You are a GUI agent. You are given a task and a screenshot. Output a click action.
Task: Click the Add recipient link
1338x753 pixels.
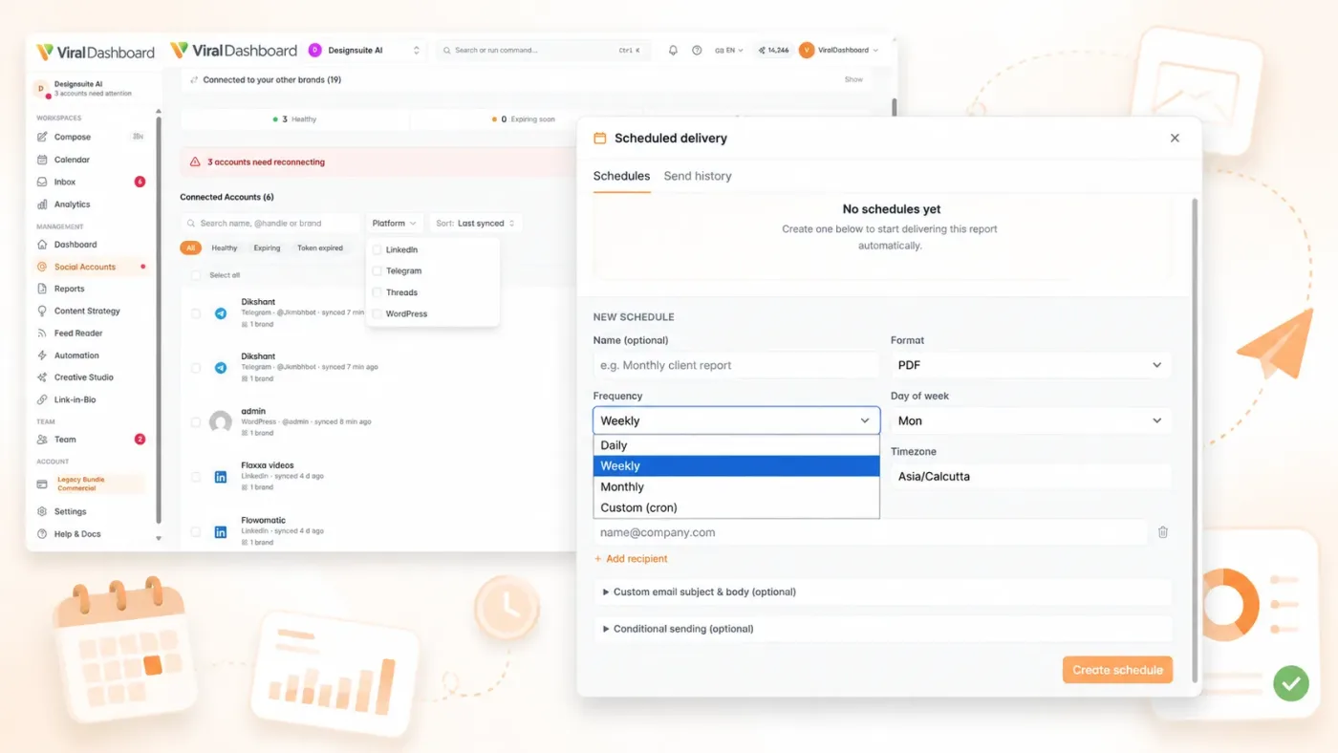tap(631, 559)
